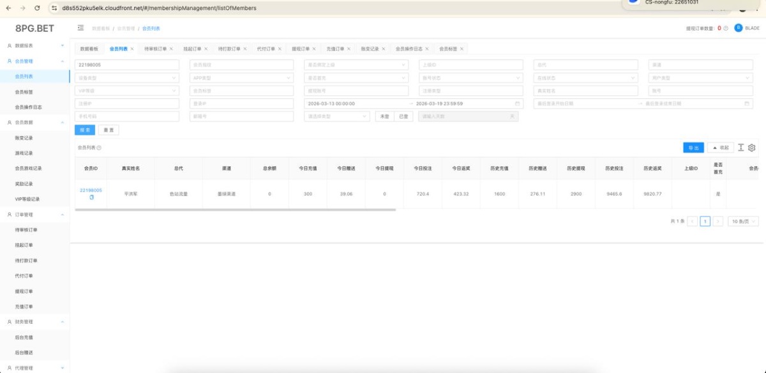The height and width of the screenshot is (373, 766).
Task: Click the blue 搜索 search button
Action: pyautogui.click(x=85, y=130)
